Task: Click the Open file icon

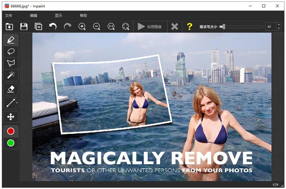Action: [x=10, y=27]
